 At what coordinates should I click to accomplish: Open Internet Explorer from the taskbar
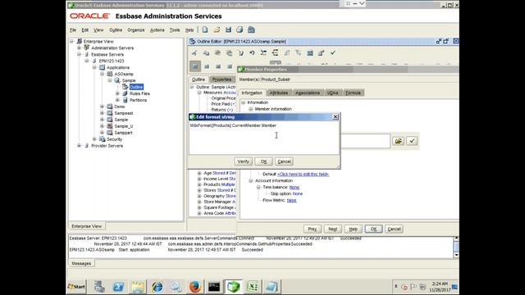(157, 287)
